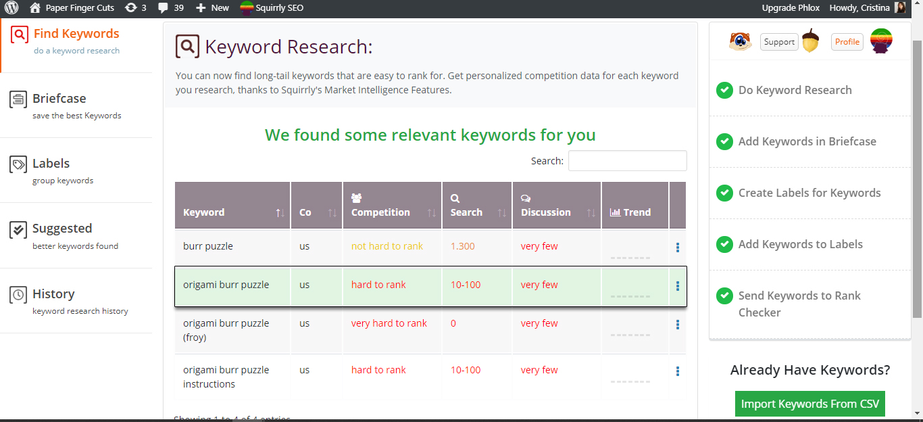Click Import Keywords From CSV button
The width and height of the screenshot is (923, 422).
(810, 404)
